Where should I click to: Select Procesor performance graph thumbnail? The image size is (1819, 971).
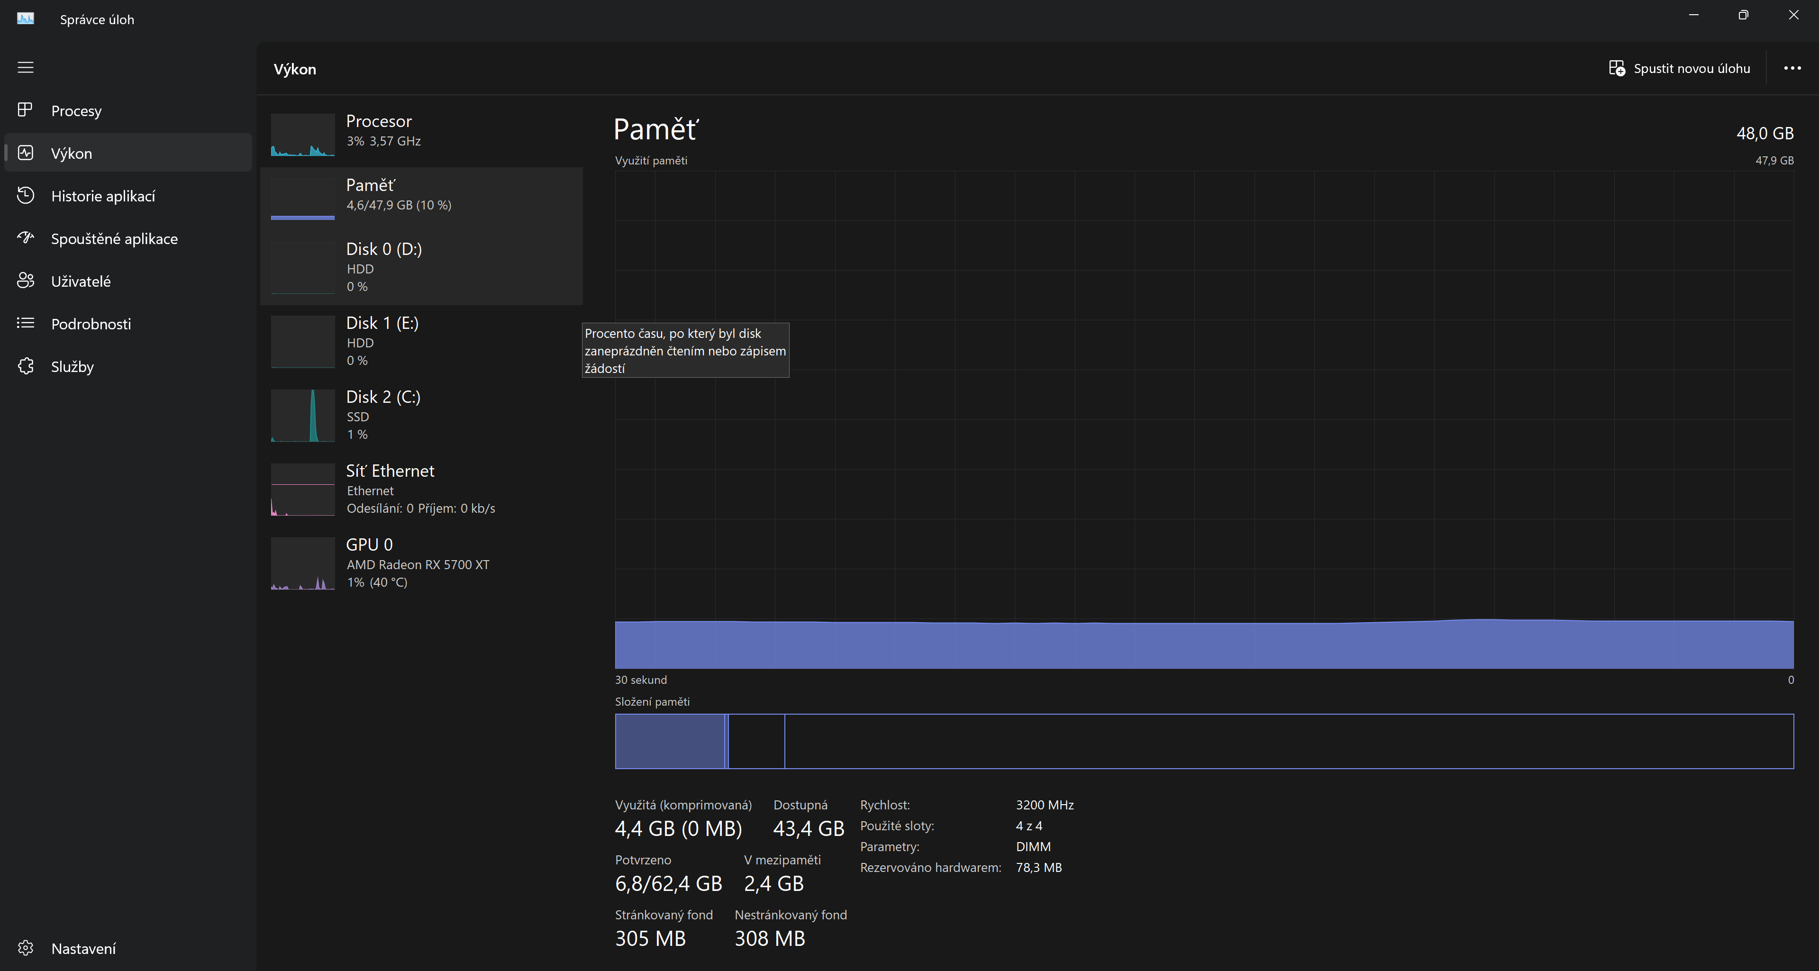click(303, 134)
